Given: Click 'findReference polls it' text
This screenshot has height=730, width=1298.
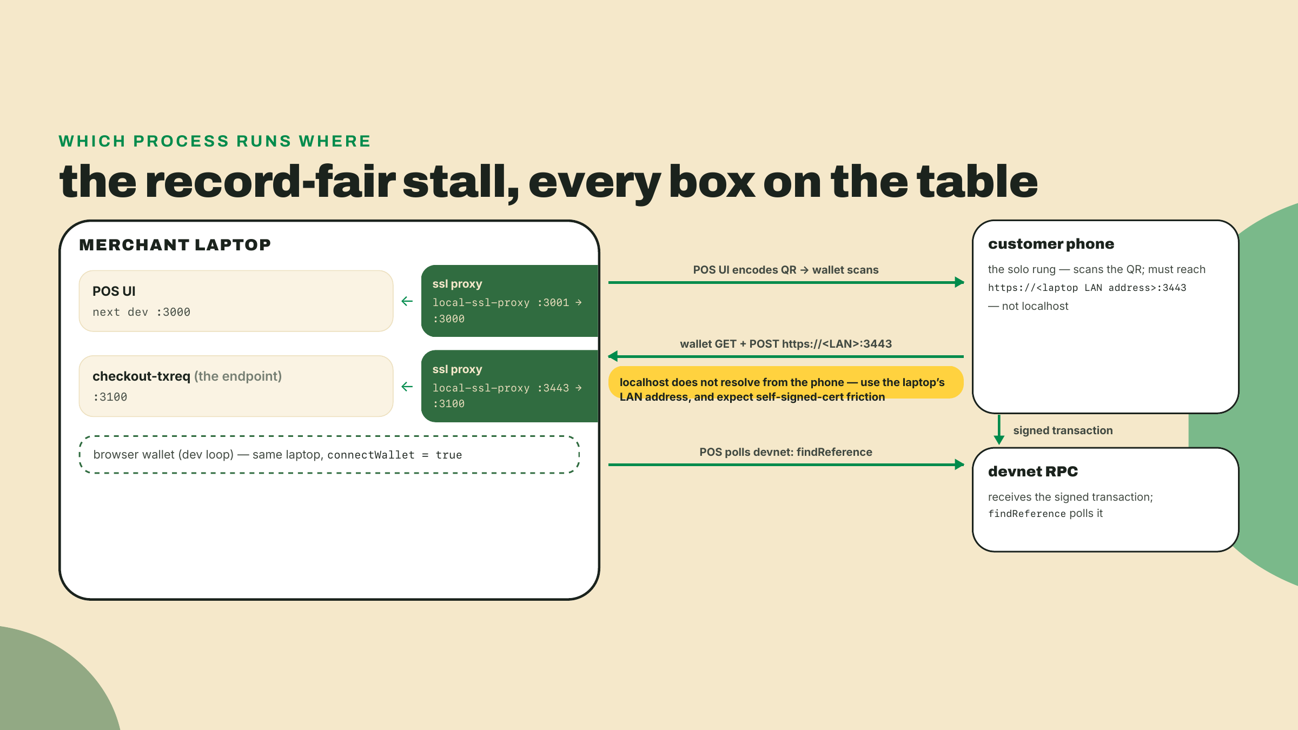Looking at the screenshot, I should pyautogui.click(x=1045, y=514).
